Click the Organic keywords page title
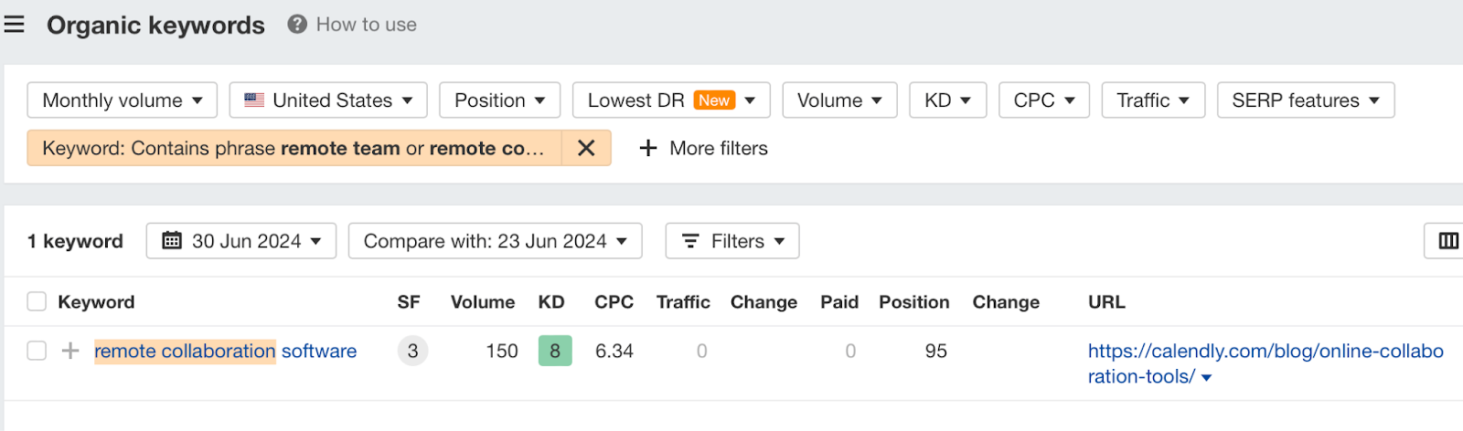This screenshot has width=1463, height=431. [x=156, y=26]
